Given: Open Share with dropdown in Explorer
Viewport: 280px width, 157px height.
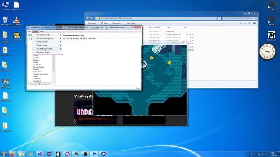Looking at the screenshot, I should [x=117, y=23].
